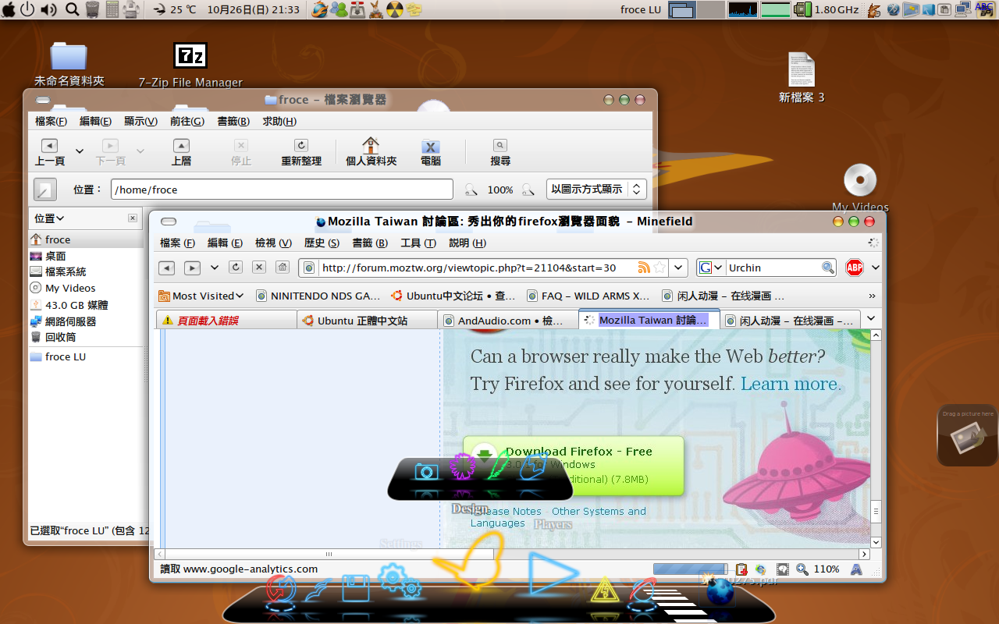Screen dimensions: 999x624
Task: Select the 新檔案 3 document on the desktop
Action: pos(802,78)
